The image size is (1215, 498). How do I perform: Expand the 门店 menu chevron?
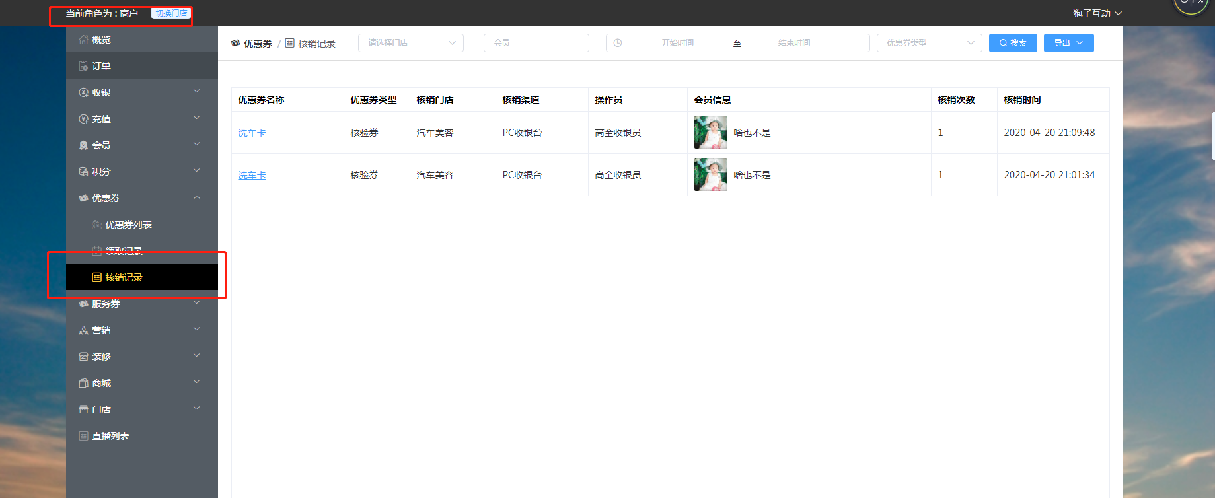[x=196, y=408]
